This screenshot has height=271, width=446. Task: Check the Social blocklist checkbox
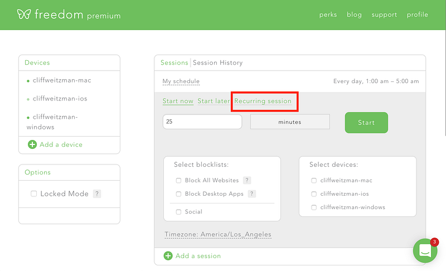tap(178, 212)
